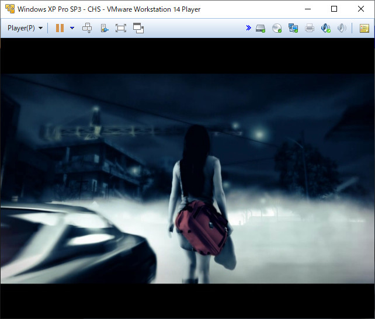Toggle the hard disk device
Image resolution: width=375 pixels, height=319 pixels.
point(261,28)
